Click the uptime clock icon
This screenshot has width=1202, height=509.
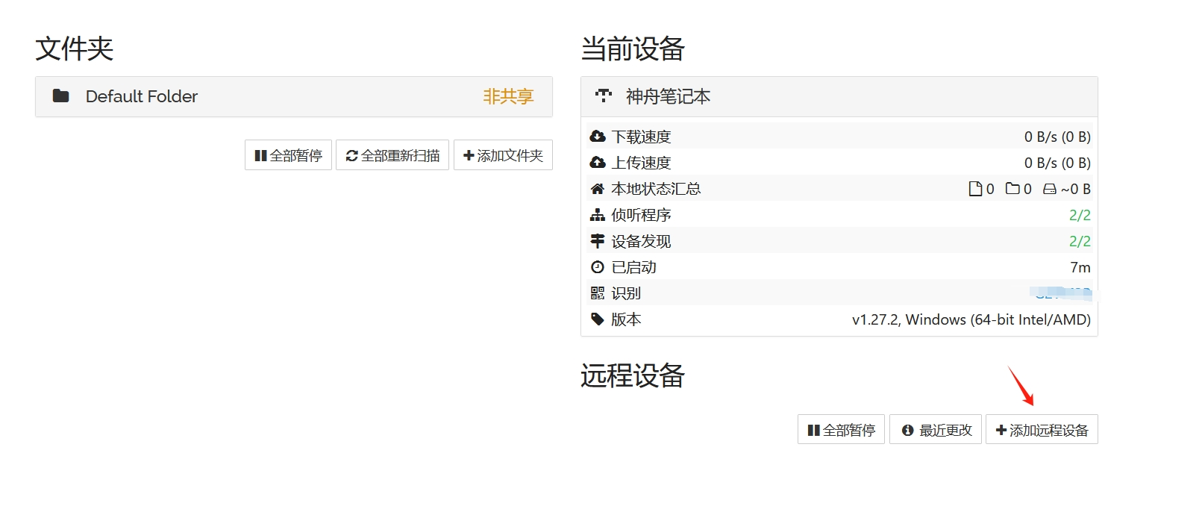coord(598,267)
